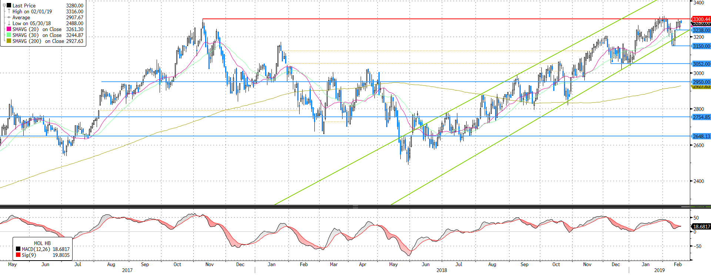Viewport: 711px width, 275px height.
Task: Click the 2400 label on the price axis
Action: (x=699, y=181)
